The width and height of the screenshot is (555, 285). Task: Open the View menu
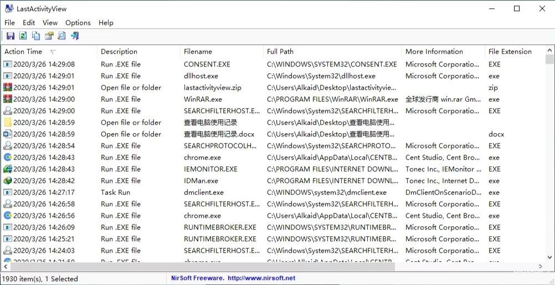tap(50, 23)
